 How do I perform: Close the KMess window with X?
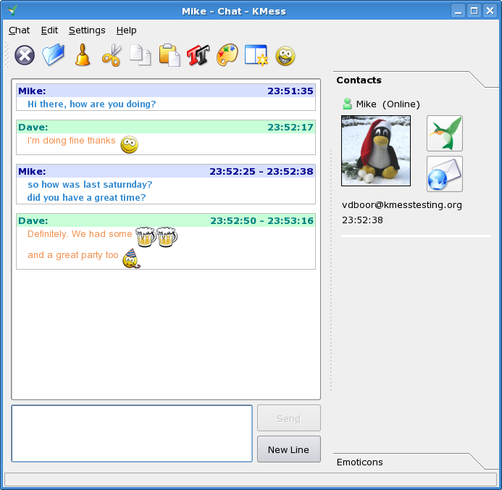tap(490, 11)
